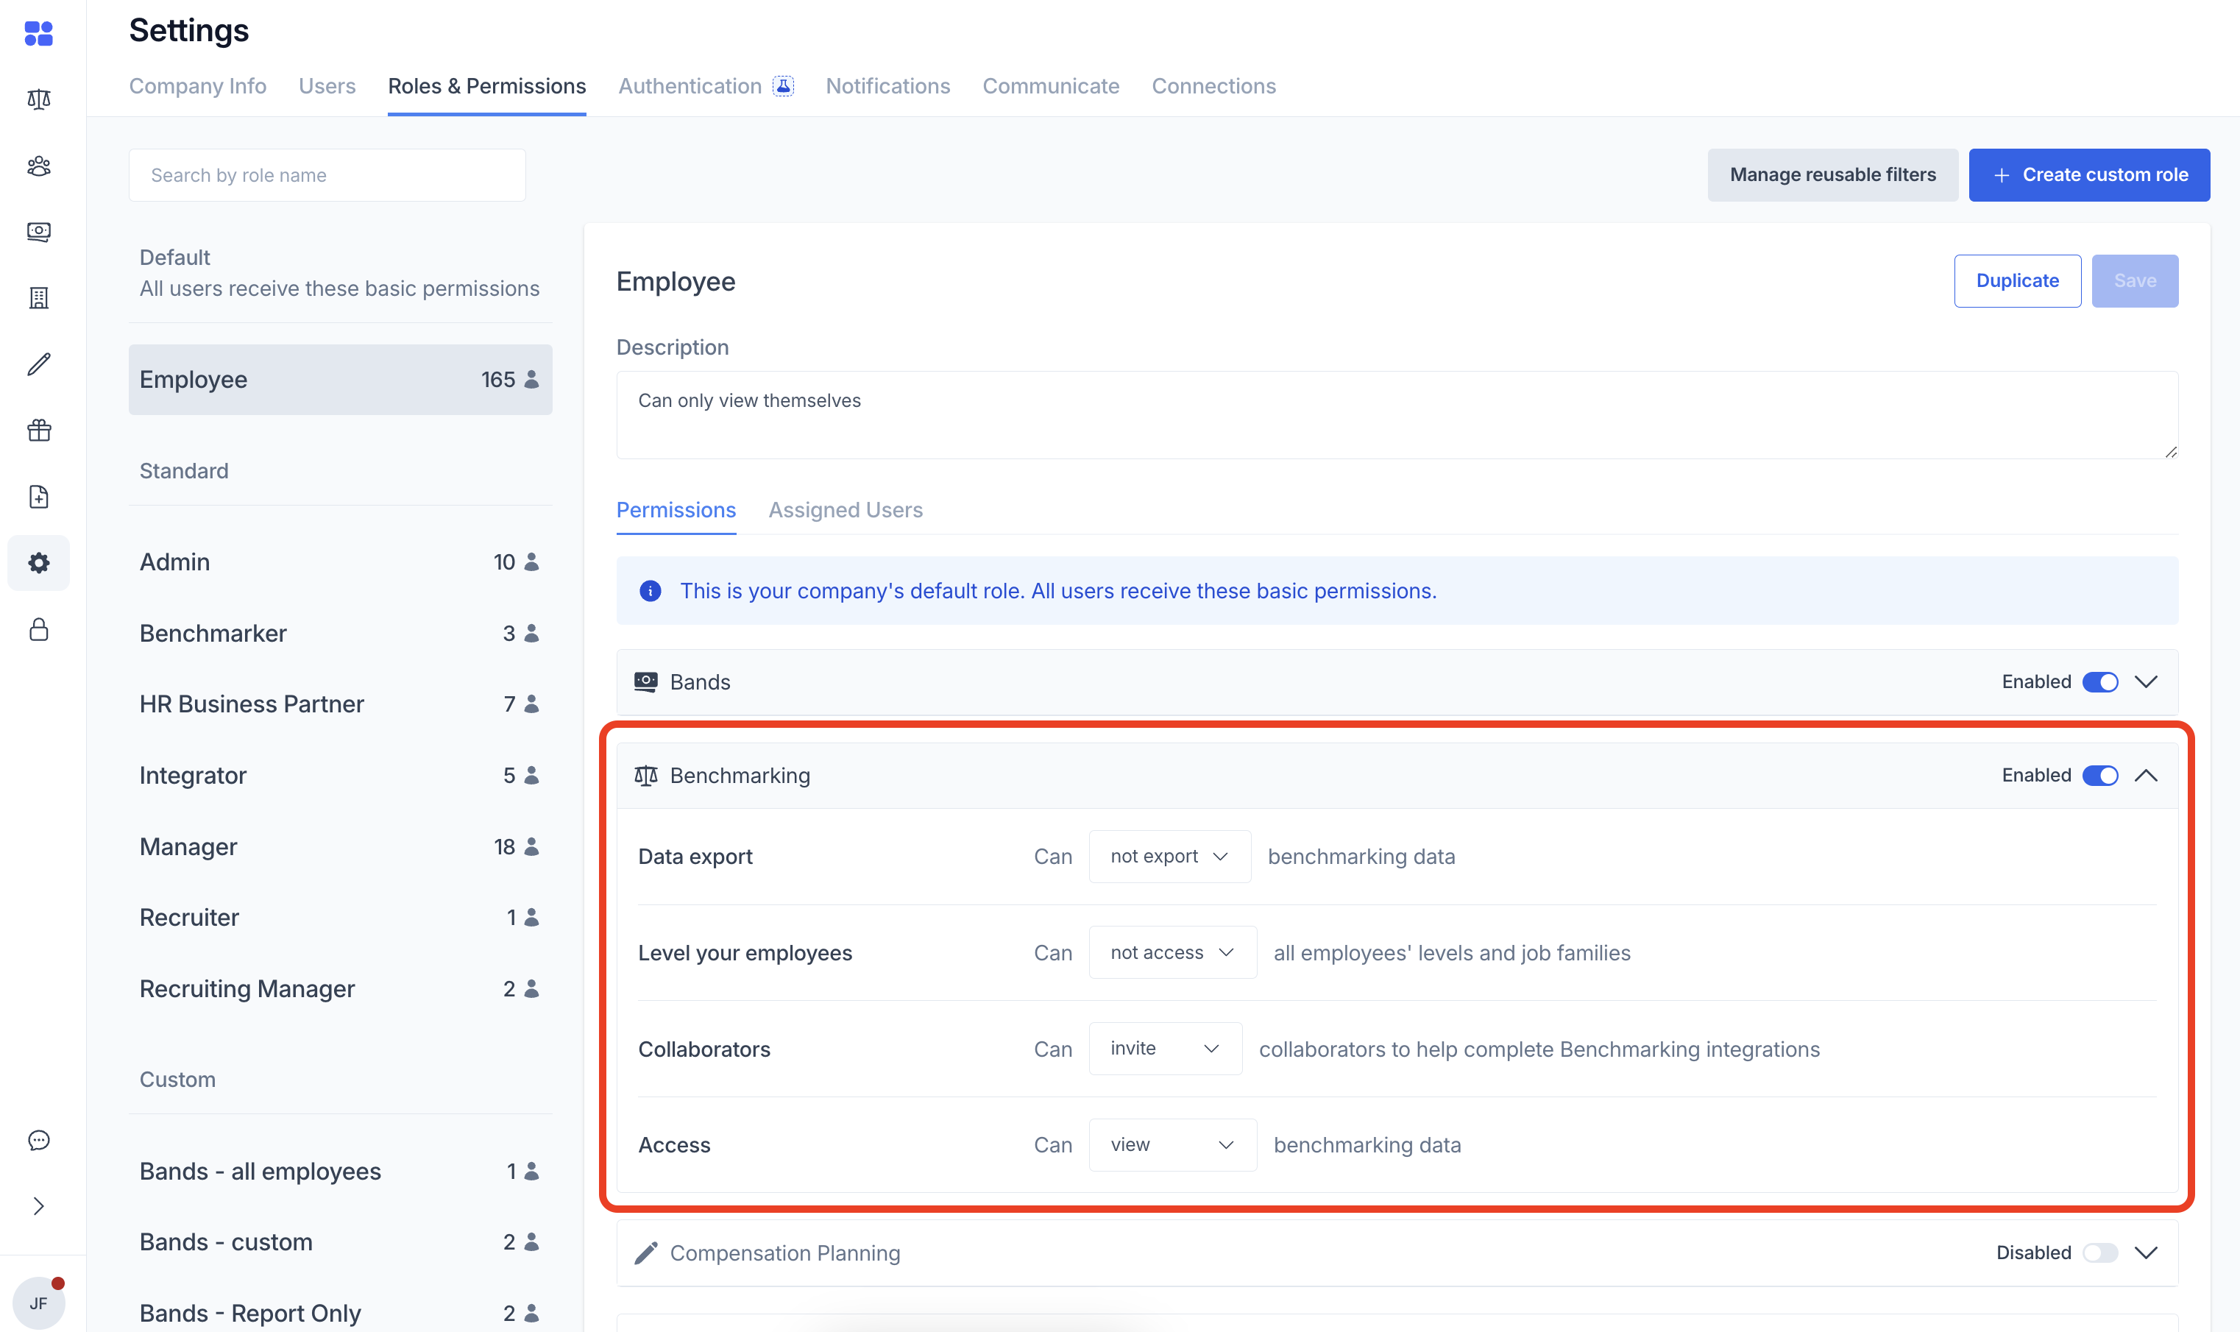
Task: Toggle off the Bands Enabled switch
Action: coord(2100,681)
